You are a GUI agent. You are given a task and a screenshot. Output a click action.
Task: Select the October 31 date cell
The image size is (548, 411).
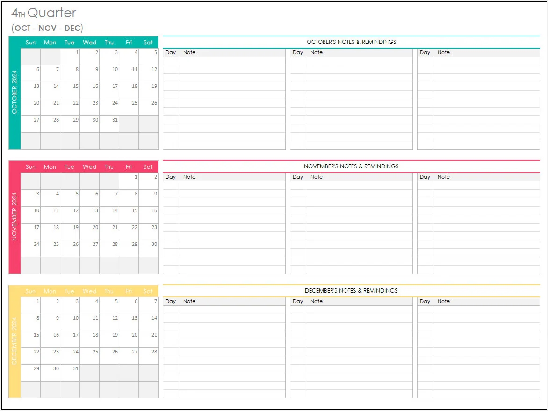pos(109,124)
